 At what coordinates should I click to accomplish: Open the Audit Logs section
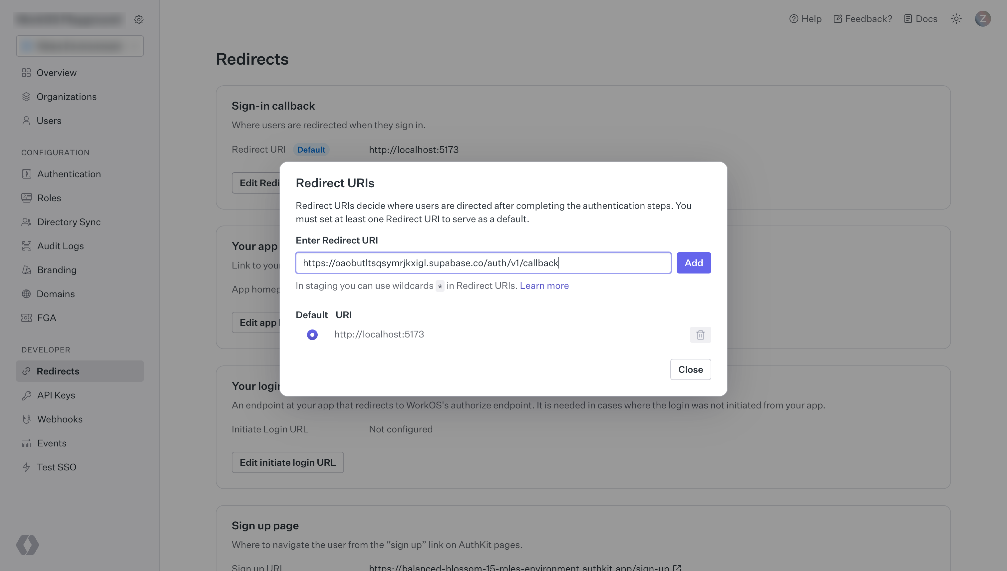(60, 246)
